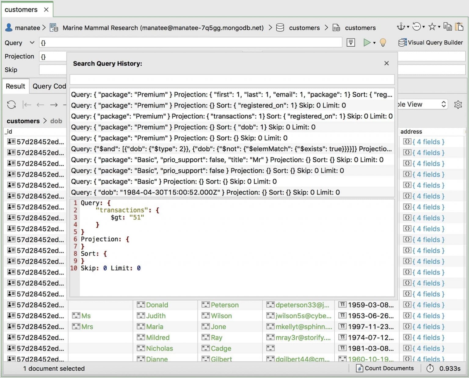Copy query using the copy icon
Viewport: 469px width, 378px height.
point(447,27)
